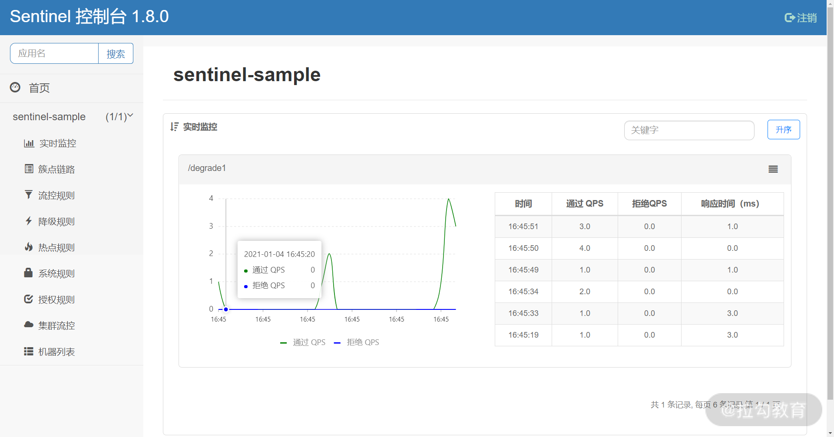Click the flame icon beside 热点规则

(29, 247)
